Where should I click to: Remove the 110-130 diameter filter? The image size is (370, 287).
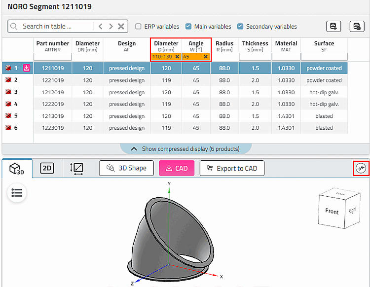click(177, 57)
